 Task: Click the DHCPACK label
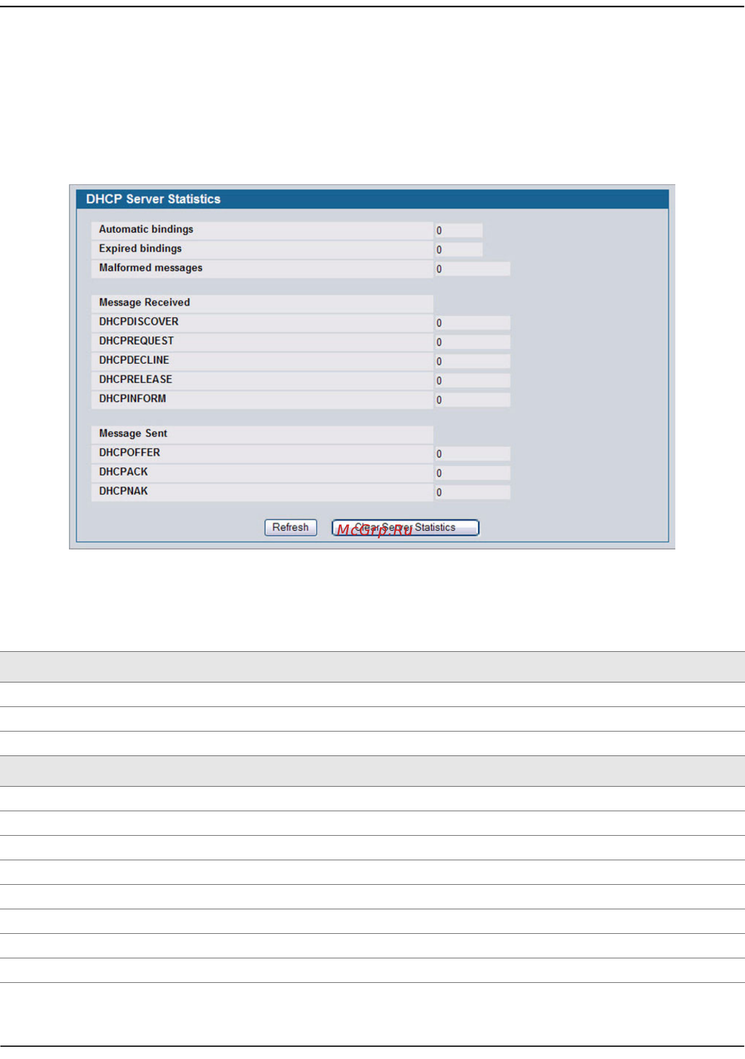click(x=124, y=472)
